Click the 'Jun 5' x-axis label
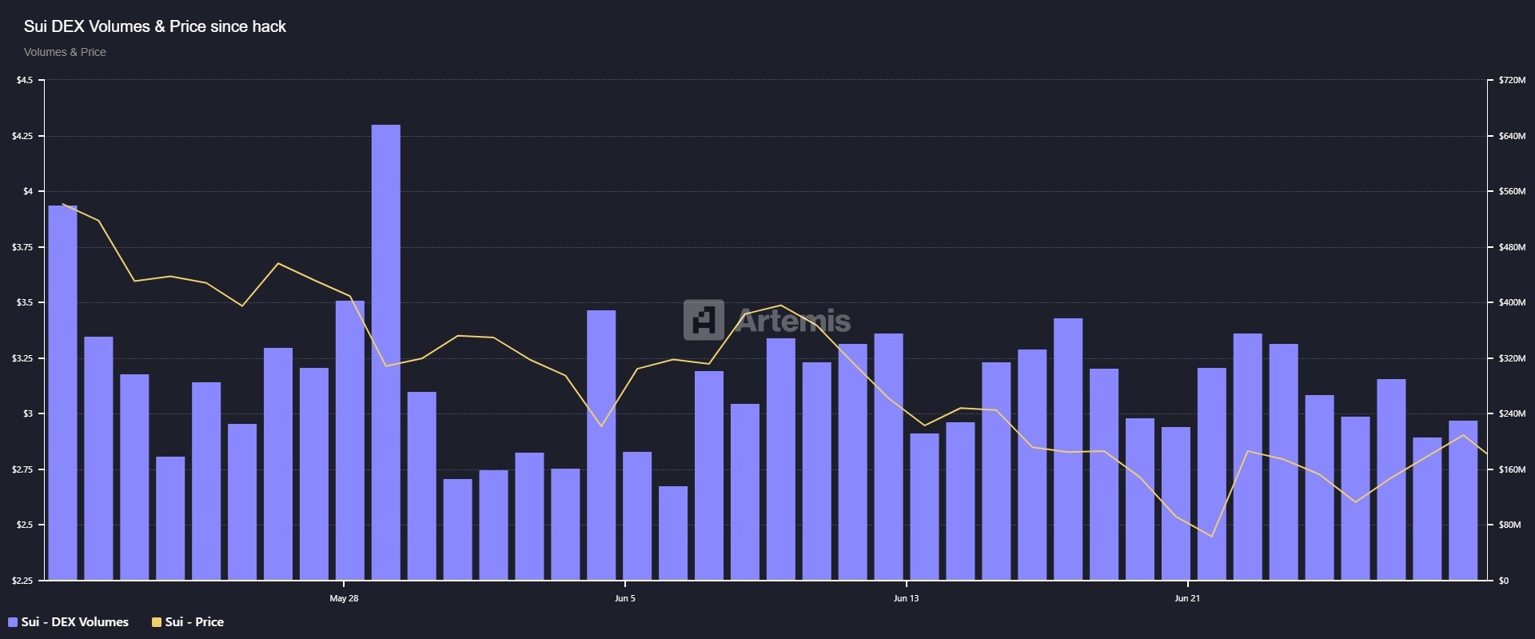Viewport: 1535px width, 639px height. tap(625, 598)
